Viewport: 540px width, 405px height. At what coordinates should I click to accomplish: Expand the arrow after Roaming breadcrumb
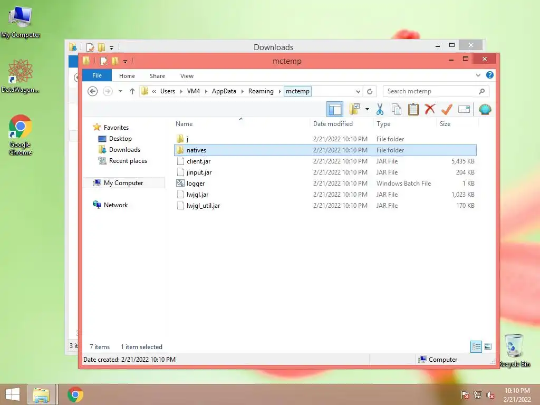279,91
